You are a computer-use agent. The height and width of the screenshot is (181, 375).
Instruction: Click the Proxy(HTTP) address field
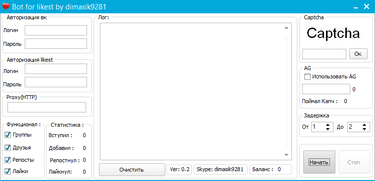click(47, 108)
